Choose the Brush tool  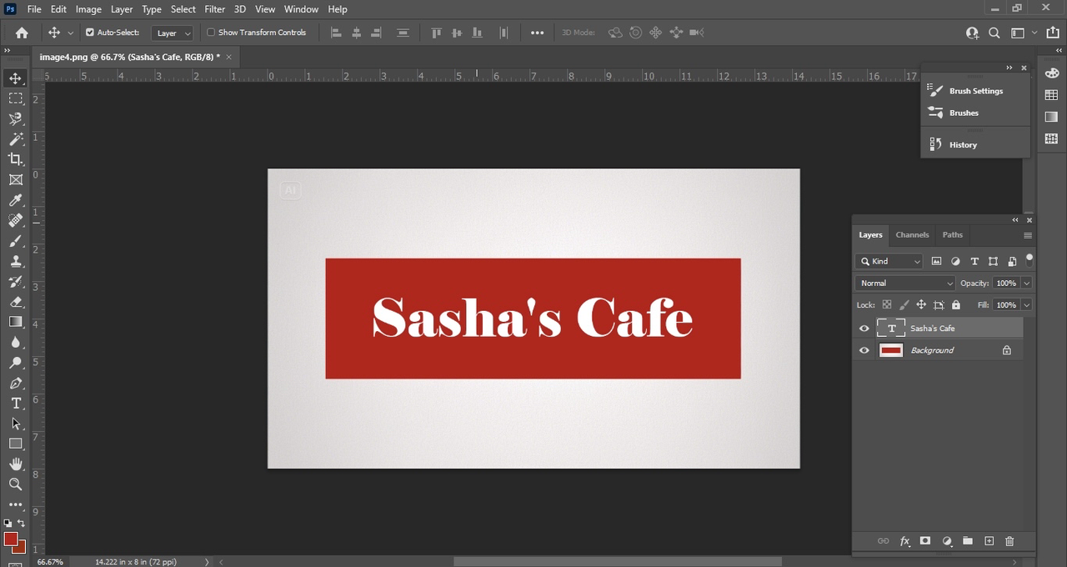(x=16, y=241)
